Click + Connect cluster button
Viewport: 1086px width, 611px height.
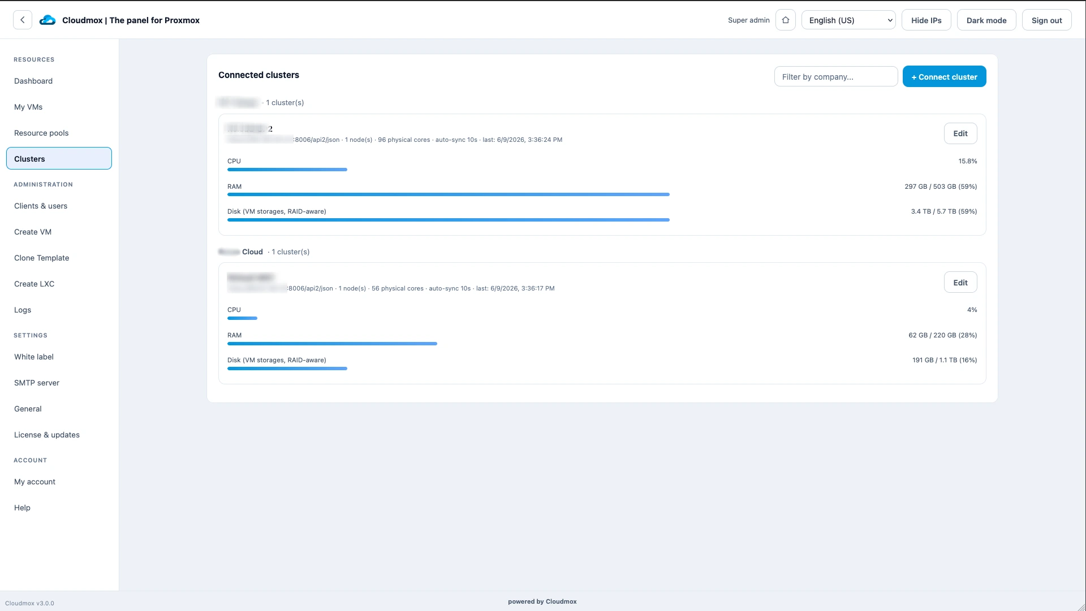(944, 76)
